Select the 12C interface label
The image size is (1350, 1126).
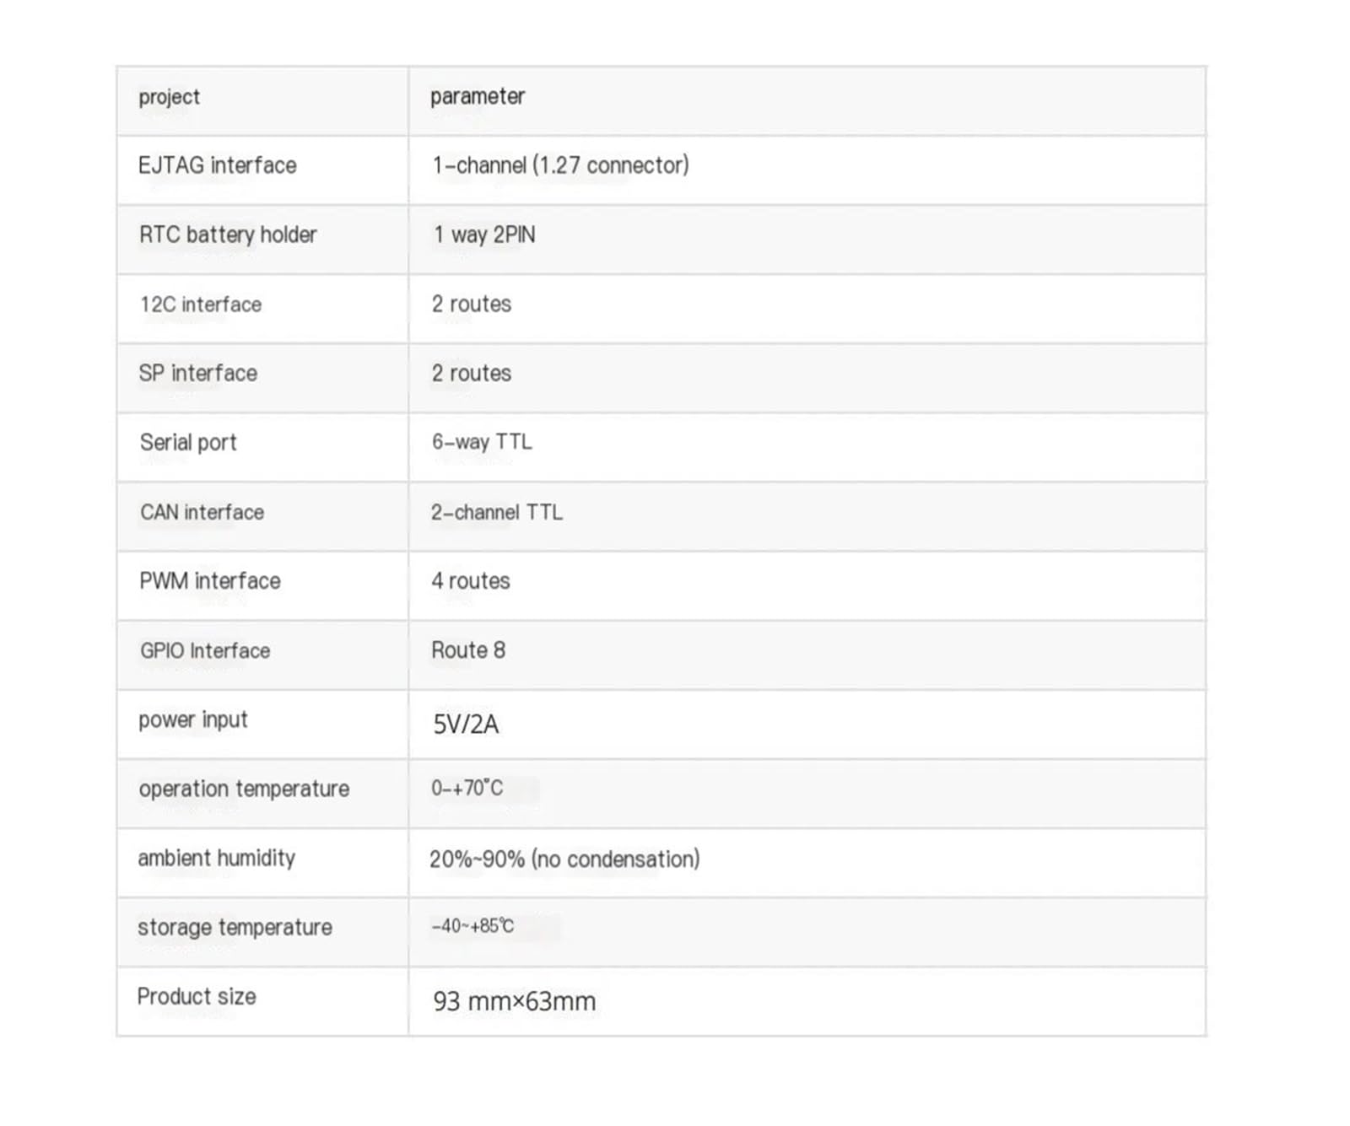[x=201, y=304]
